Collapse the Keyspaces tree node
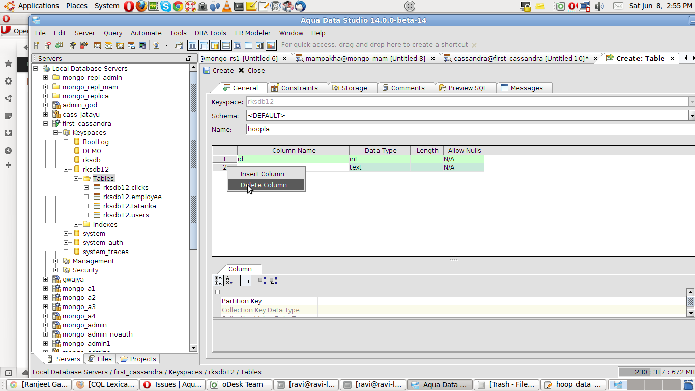The width and height of the screenshot is (695, 391). pos(56,133)
